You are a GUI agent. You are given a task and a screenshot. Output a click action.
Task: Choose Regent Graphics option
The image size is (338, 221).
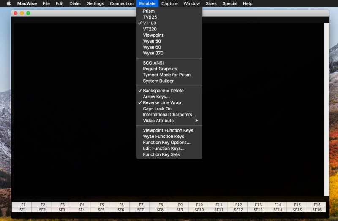(x=169, y=69)
